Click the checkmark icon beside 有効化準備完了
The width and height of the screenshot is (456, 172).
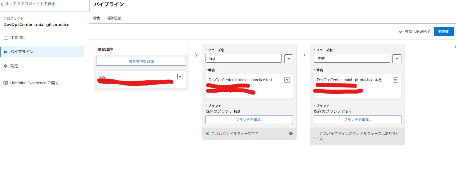pyautogui.click(x=401, y=31)
